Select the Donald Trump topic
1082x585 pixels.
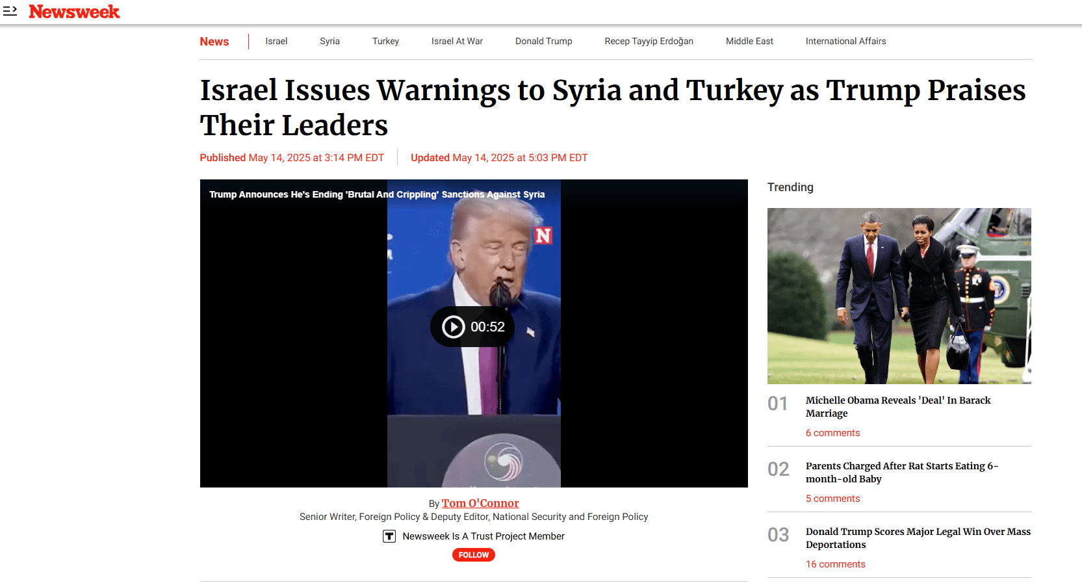pos(544,41)
